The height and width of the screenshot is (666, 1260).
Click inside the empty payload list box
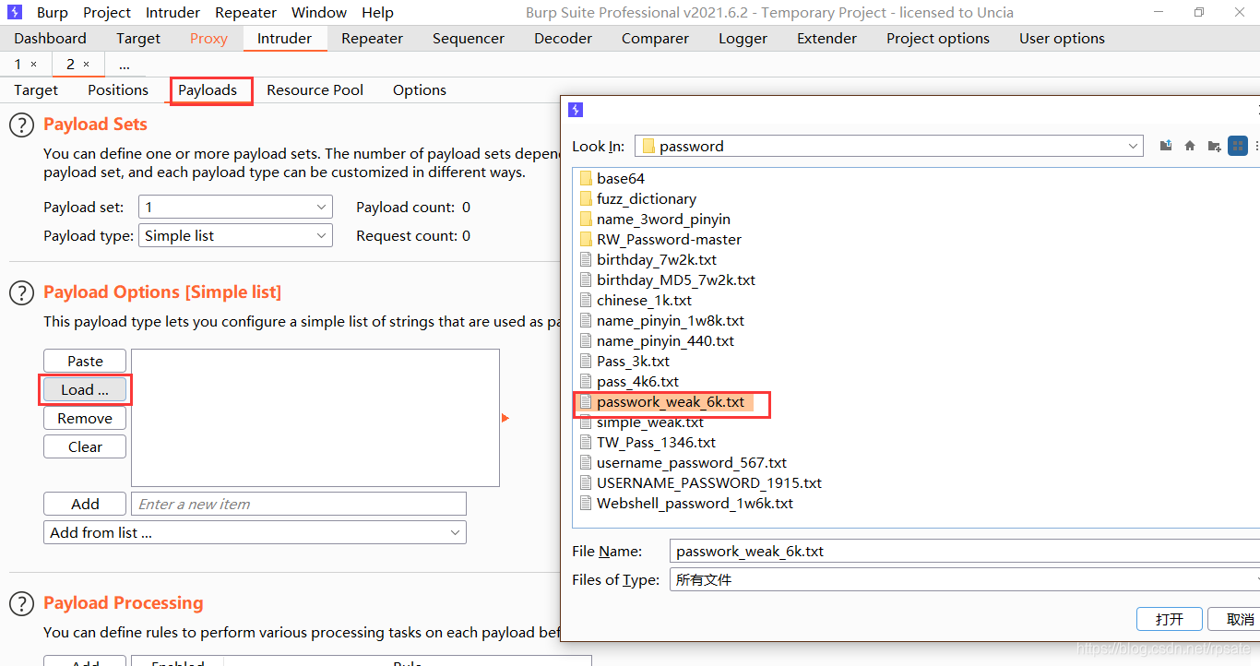click(315, 417)
